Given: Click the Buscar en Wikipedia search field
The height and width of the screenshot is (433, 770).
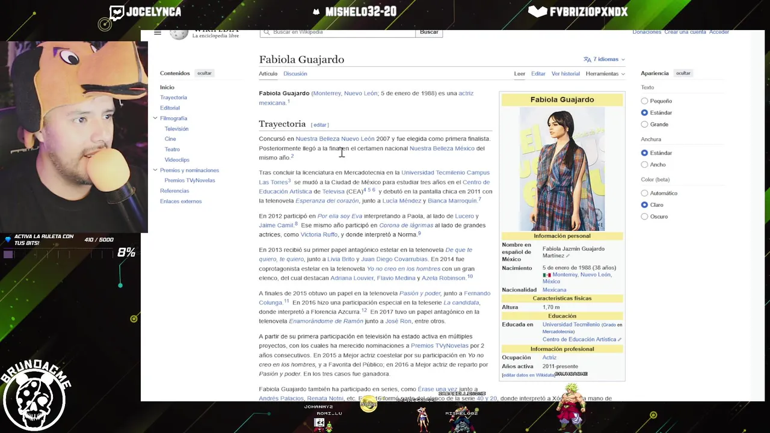Looking at the screenshot, I should point(337,32).
